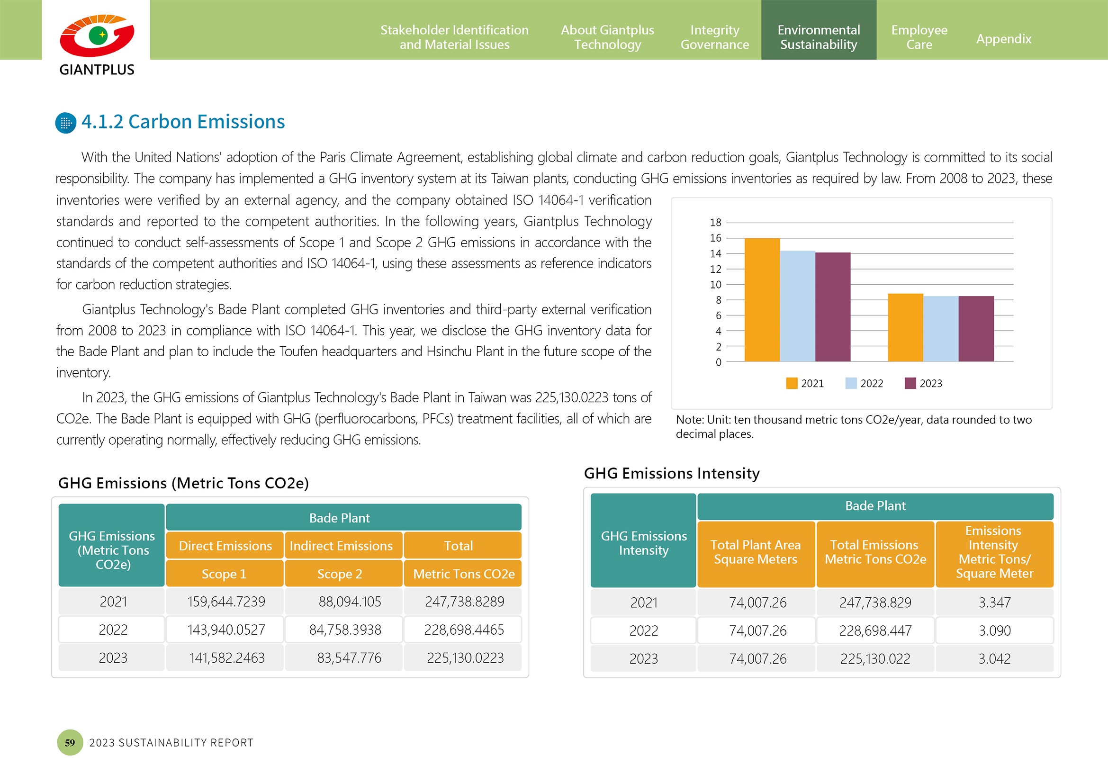Click the 18 y-axis label on chart
This screenshot has width=1108, height=783.
[715, 223]
